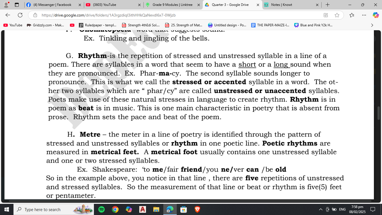The width and height of the screenshot is (382, 215).
Task: Open the Favorites collections icon in toolbar
Action: coord(352,15)
